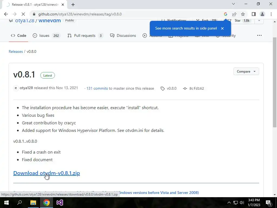Open the repository nav overflow menu
Screen dimensions: 277x208
259,35
